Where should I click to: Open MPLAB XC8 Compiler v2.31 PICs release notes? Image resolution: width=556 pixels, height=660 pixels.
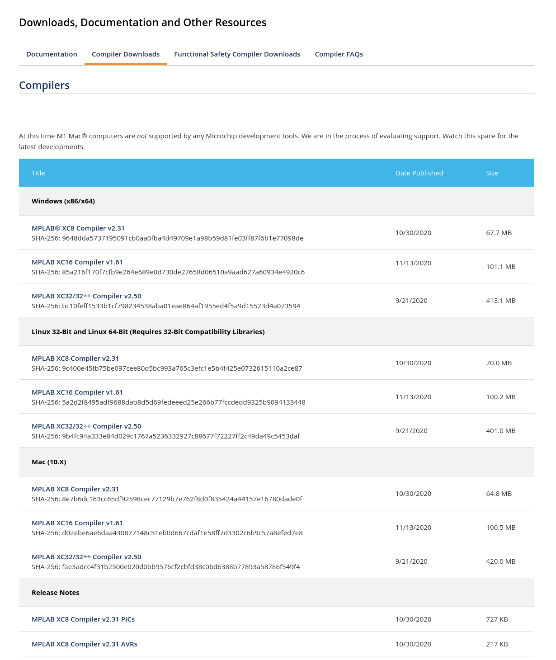(x=83, y=619)
